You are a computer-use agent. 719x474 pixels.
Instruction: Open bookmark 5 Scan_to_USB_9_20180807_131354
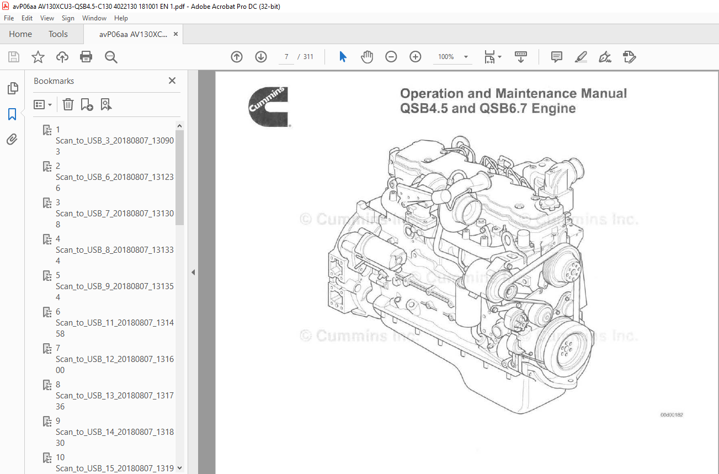pos(114,286)
